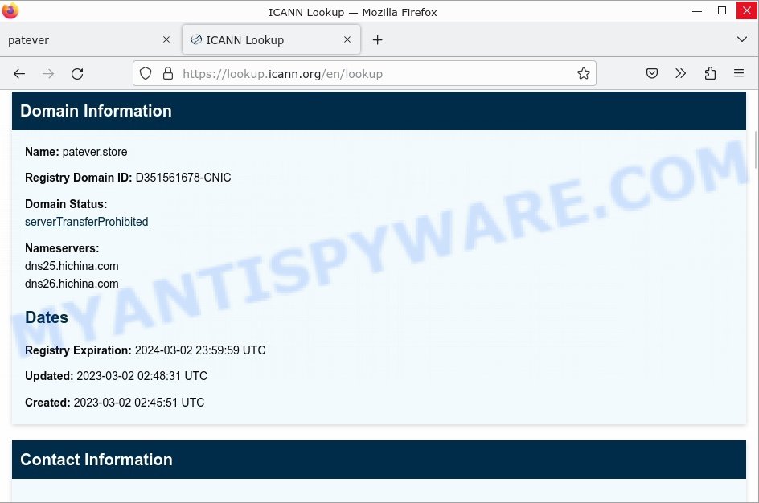Select the ICANN Lookup tab
Image resolution: width=759 pixels, height=503 pixels.
[271, 40]
